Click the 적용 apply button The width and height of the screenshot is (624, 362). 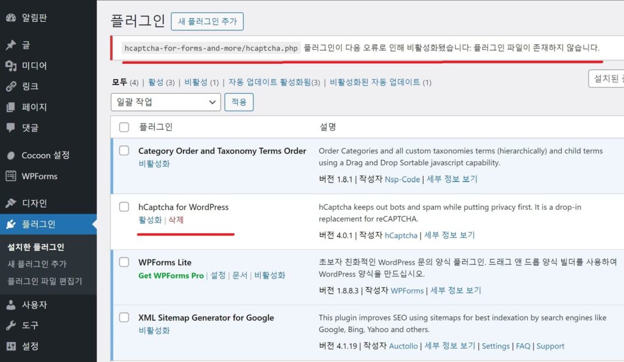(239, 102)
